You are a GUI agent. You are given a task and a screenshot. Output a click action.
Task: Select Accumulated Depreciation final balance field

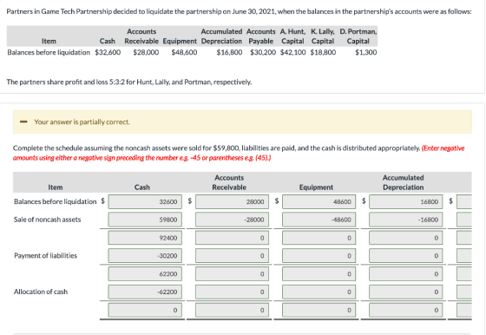point(406,310)
